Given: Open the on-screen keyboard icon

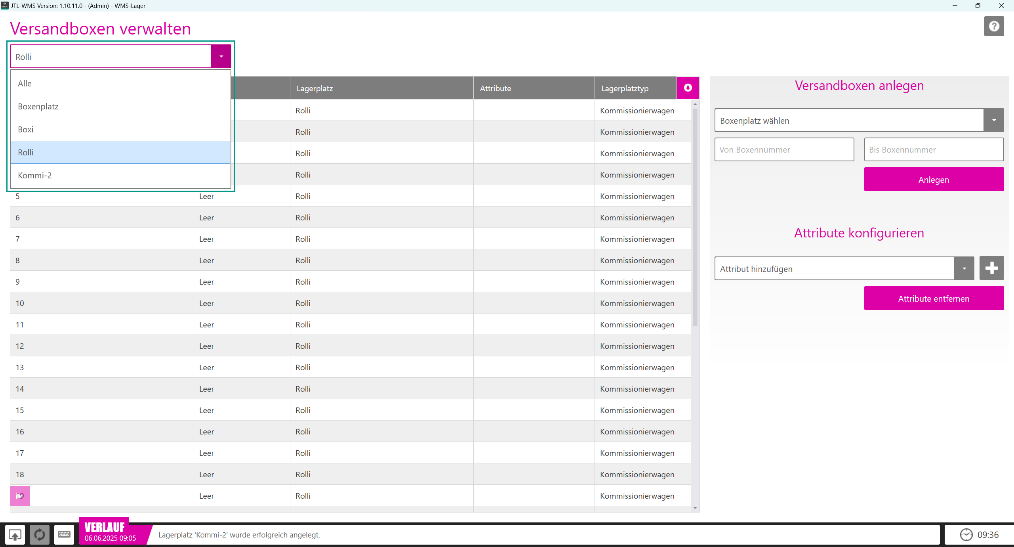Looking at the screenshot, I should (64, 535).
